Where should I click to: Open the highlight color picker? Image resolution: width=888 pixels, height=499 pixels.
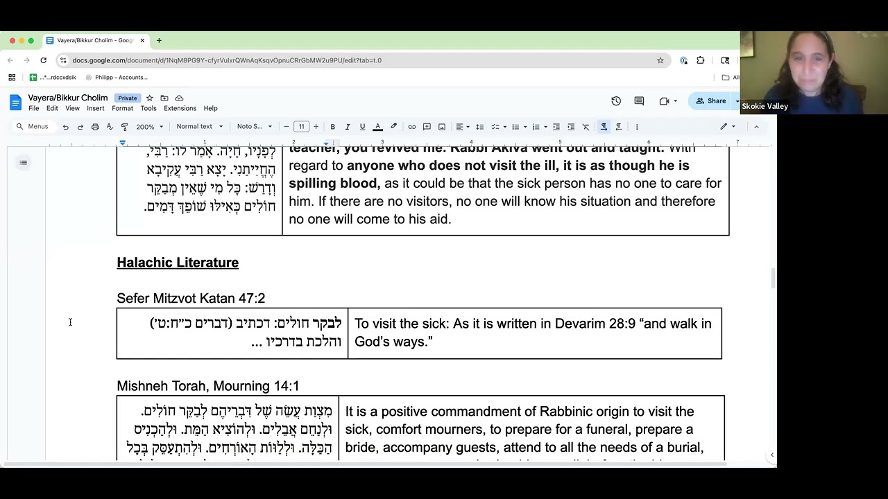[393, 127]
